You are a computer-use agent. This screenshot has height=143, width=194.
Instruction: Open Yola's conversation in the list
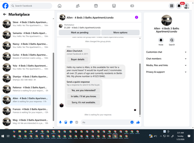26,67
